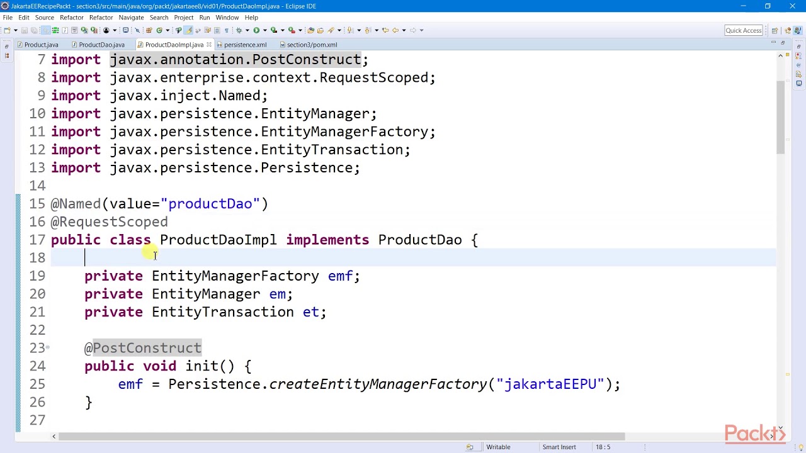This screenshot has width=806, height=453.
Task: Open the File menu
Action: [8, 18]
